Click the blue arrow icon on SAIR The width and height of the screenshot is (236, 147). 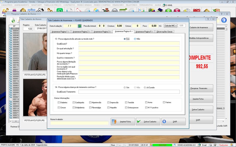[x=164, y=121]
